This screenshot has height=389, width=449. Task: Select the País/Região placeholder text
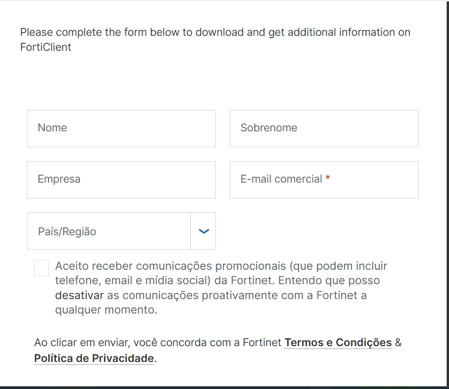pyautogui.click(x=67, y=232)
